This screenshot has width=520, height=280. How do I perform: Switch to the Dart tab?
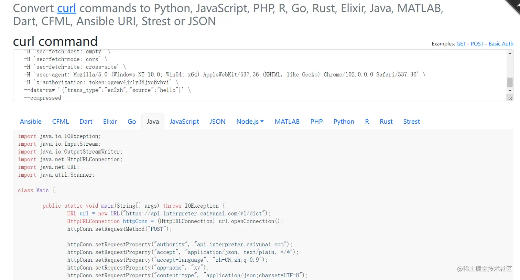[x=86, y=122]
